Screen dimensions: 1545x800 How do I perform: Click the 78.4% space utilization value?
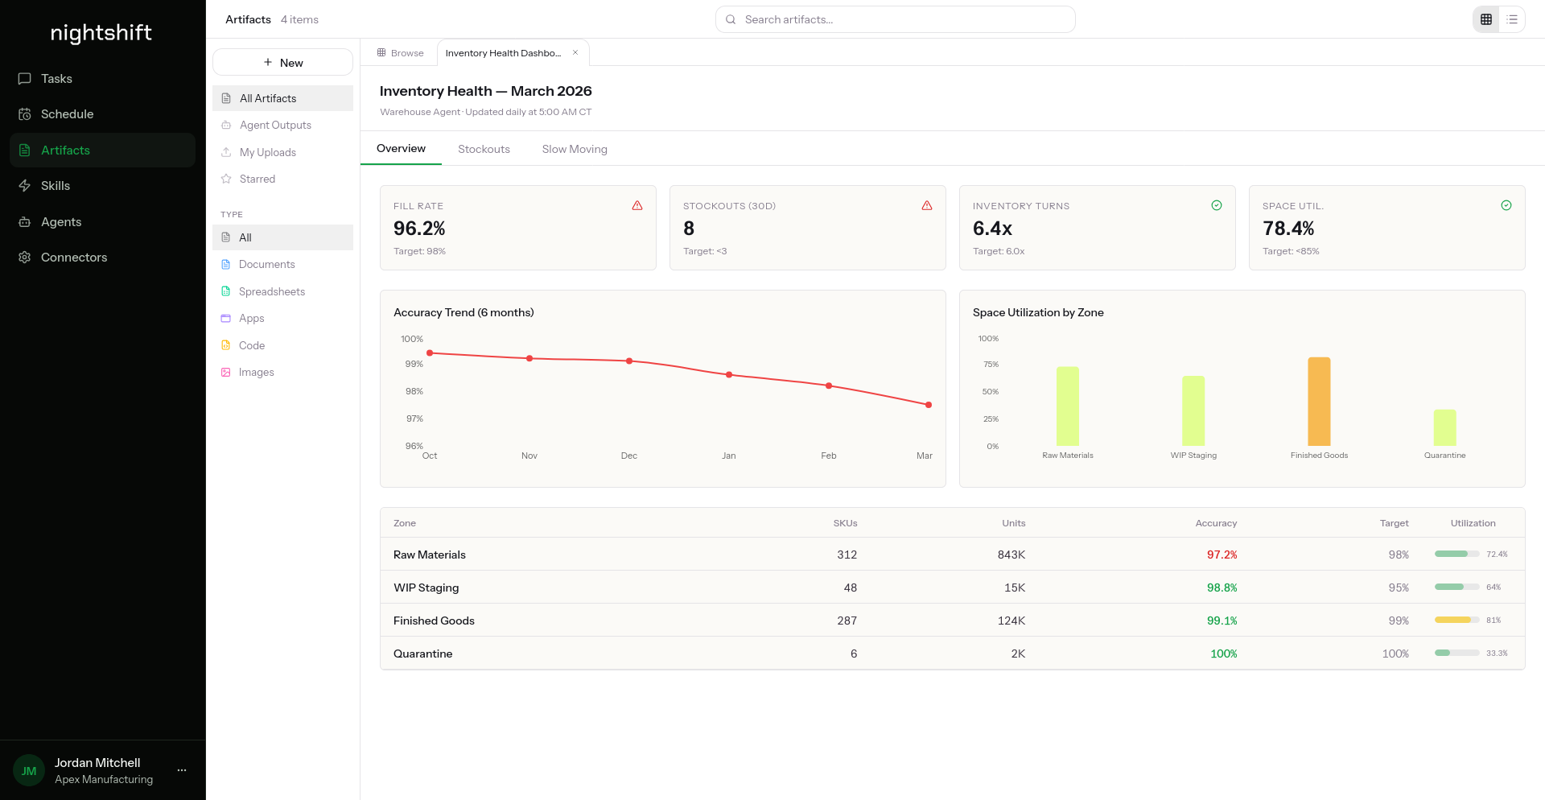(x=1288, y=229)
